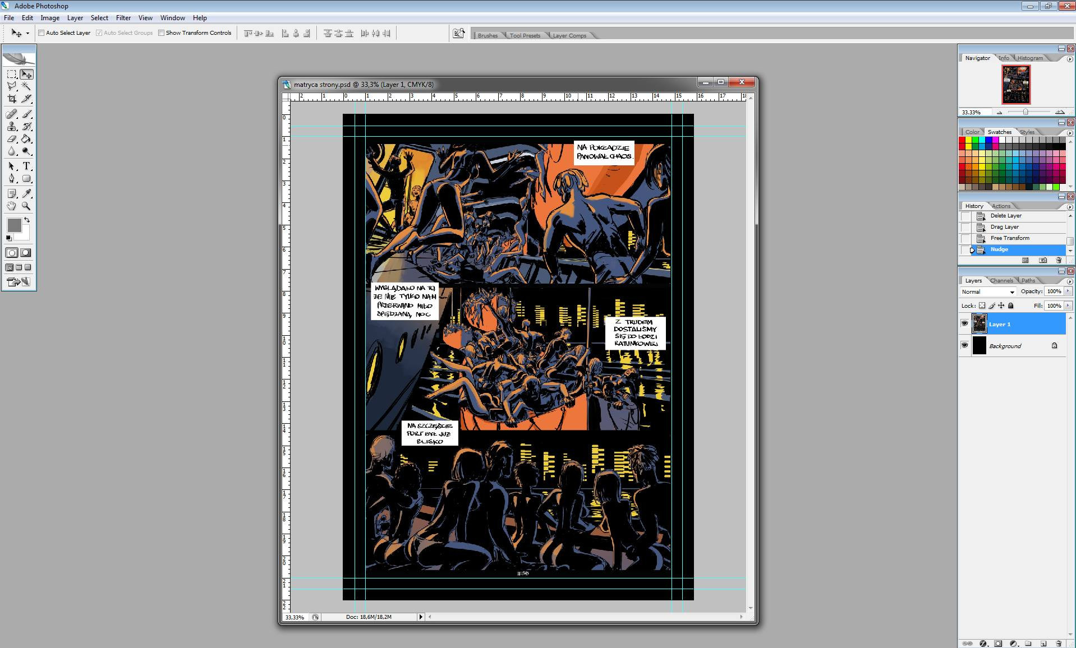Create new document from current state
Image resolution: width=1076 pixels, height=648 pixels.
tap(1026, 260)
